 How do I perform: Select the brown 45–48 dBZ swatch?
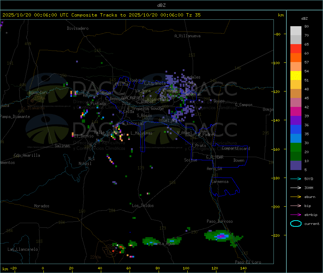coord(296,94)
